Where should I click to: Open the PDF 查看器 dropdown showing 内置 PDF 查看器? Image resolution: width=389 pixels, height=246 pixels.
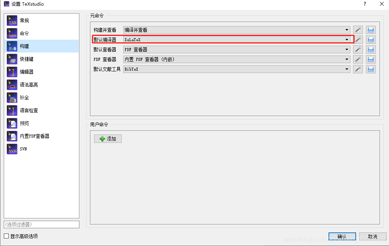point(237,59)
